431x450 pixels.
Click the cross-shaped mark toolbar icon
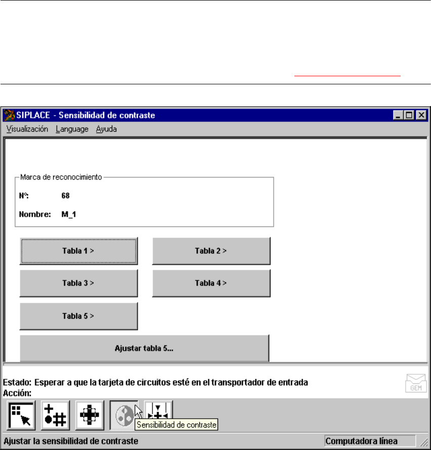coord(90,415)
